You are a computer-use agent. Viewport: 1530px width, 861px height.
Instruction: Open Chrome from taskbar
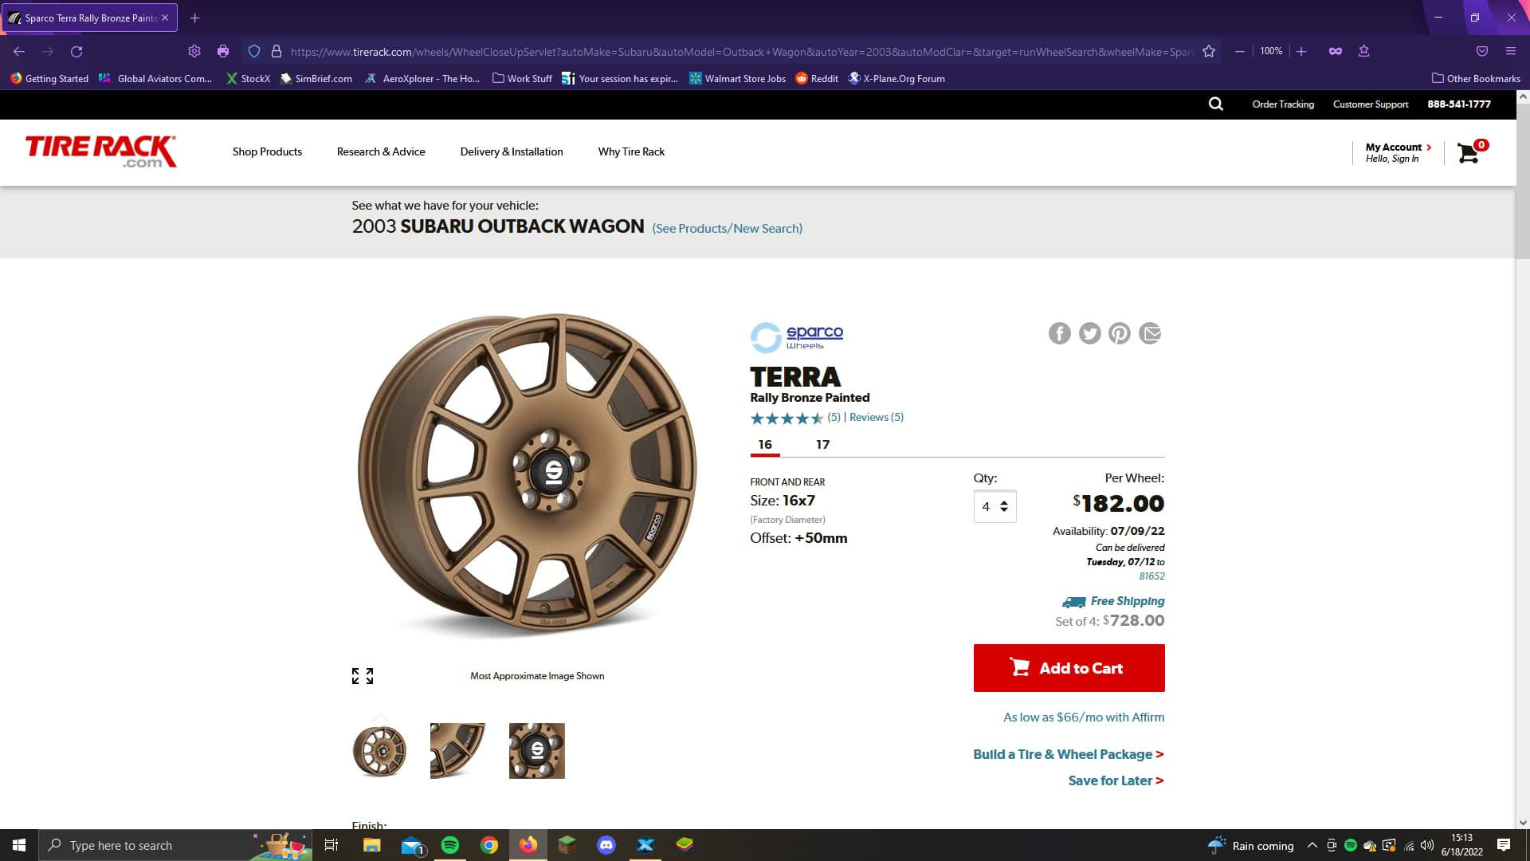489,845
